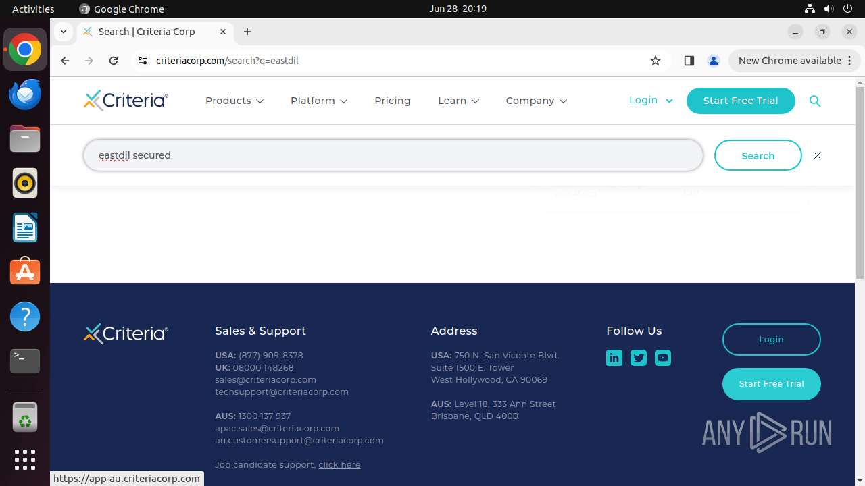Image resolution: width=865 pixels, height=486 pixels.
Task: Toggle the Chrome side panel icon
Action: pos(689,61)
